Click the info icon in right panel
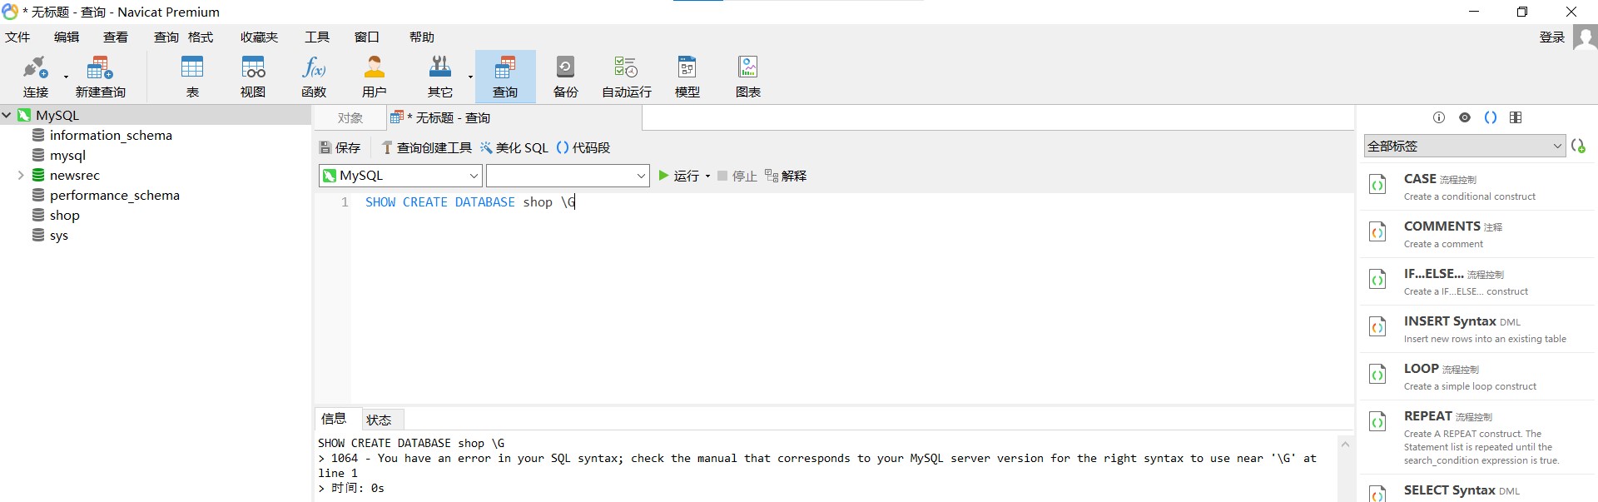 tap(1439, 117)
